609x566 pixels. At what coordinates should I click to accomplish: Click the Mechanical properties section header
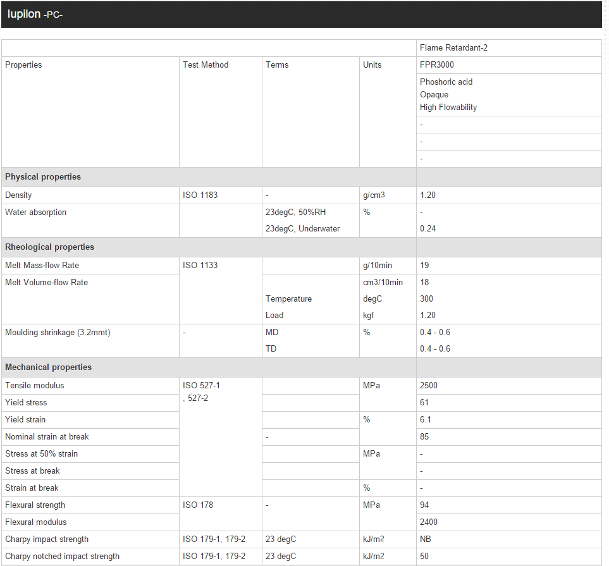(x=48, y=367)
